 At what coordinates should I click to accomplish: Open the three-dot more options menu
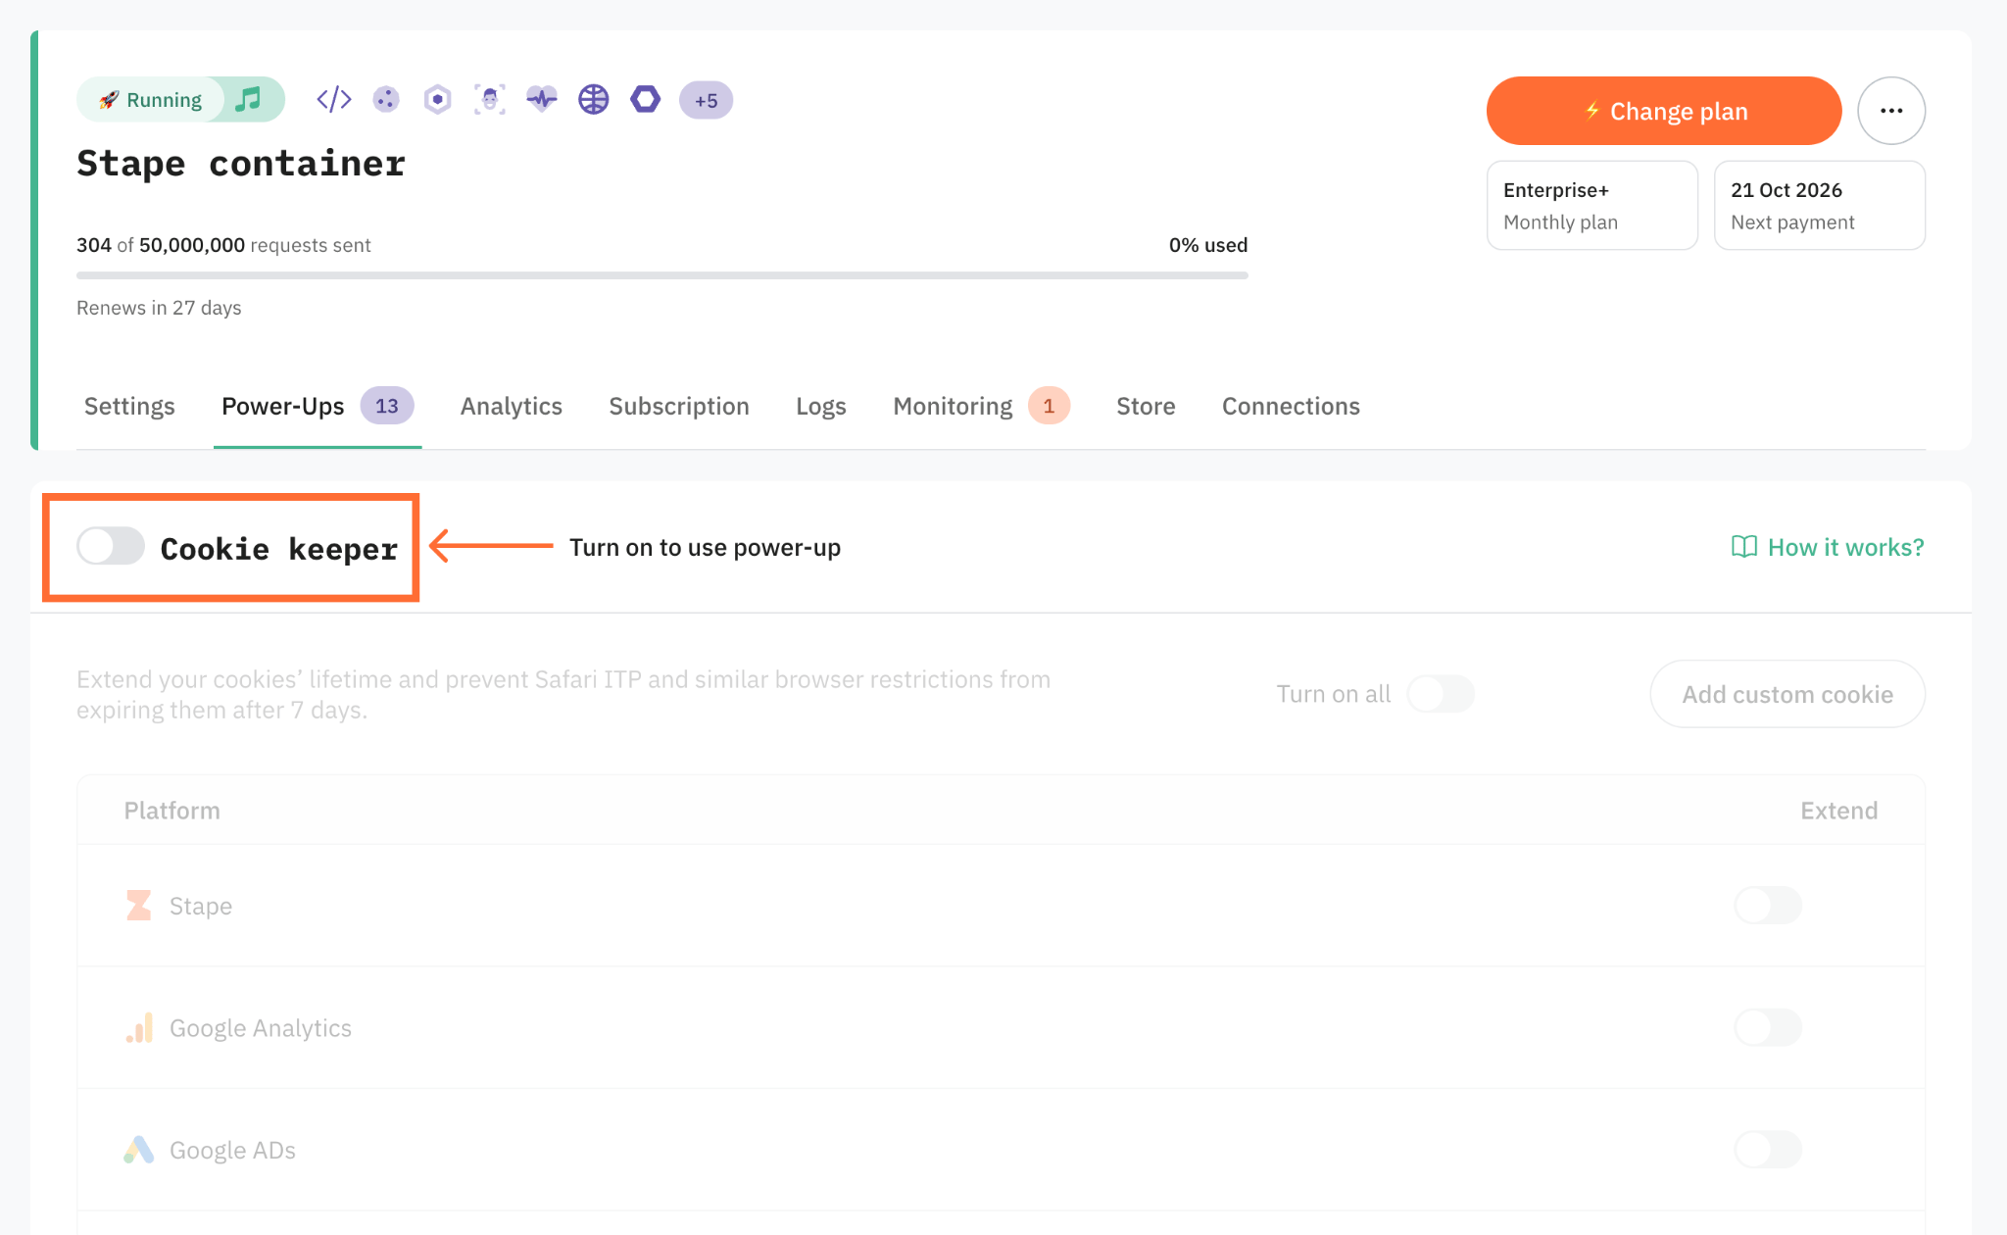click(x=1891, y=111)
